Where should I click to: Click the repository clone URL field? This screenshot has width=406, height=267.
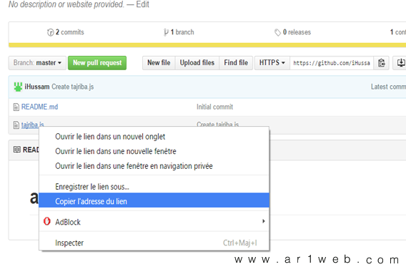(332, 63)
